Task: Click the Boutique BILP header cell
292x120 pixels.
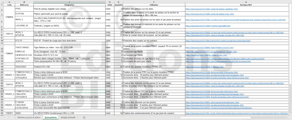Action: [x=238, y=5]
